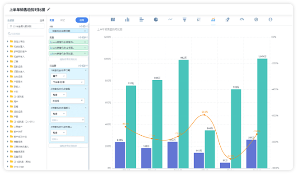Screen dimensions: 297x174
Task: Select the table chart type icon
Action: pyautogui.click(x=113, y=19)
